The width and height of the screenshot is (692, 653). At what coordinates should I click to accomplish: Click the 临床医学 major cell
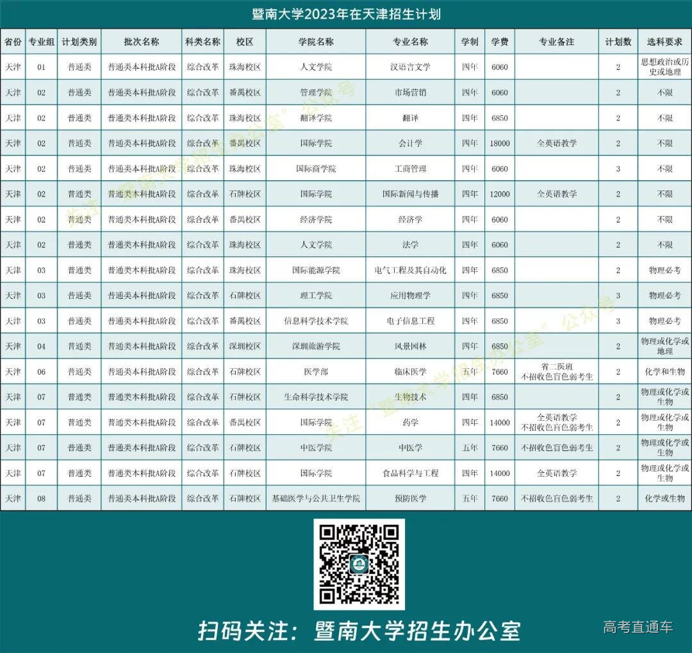pos(410,371)
